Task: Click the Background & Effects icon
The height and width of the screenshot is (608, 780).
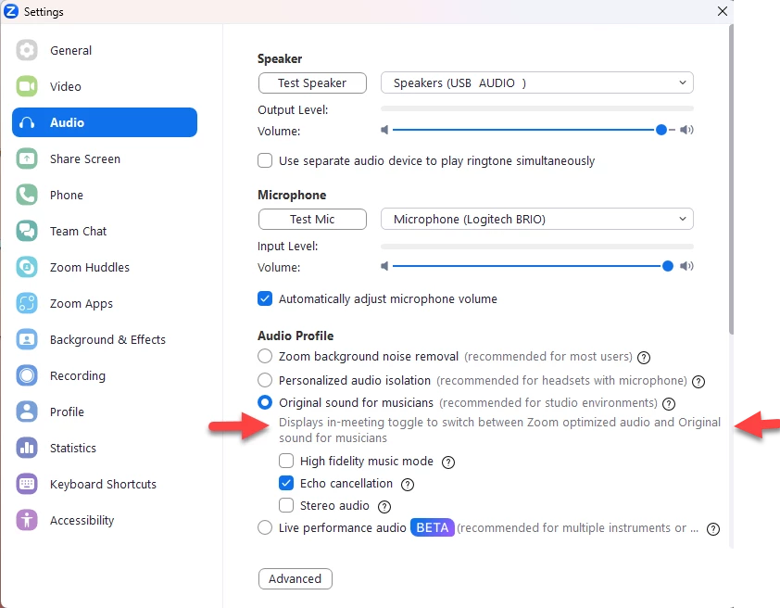Action: (x=26, y=340)
